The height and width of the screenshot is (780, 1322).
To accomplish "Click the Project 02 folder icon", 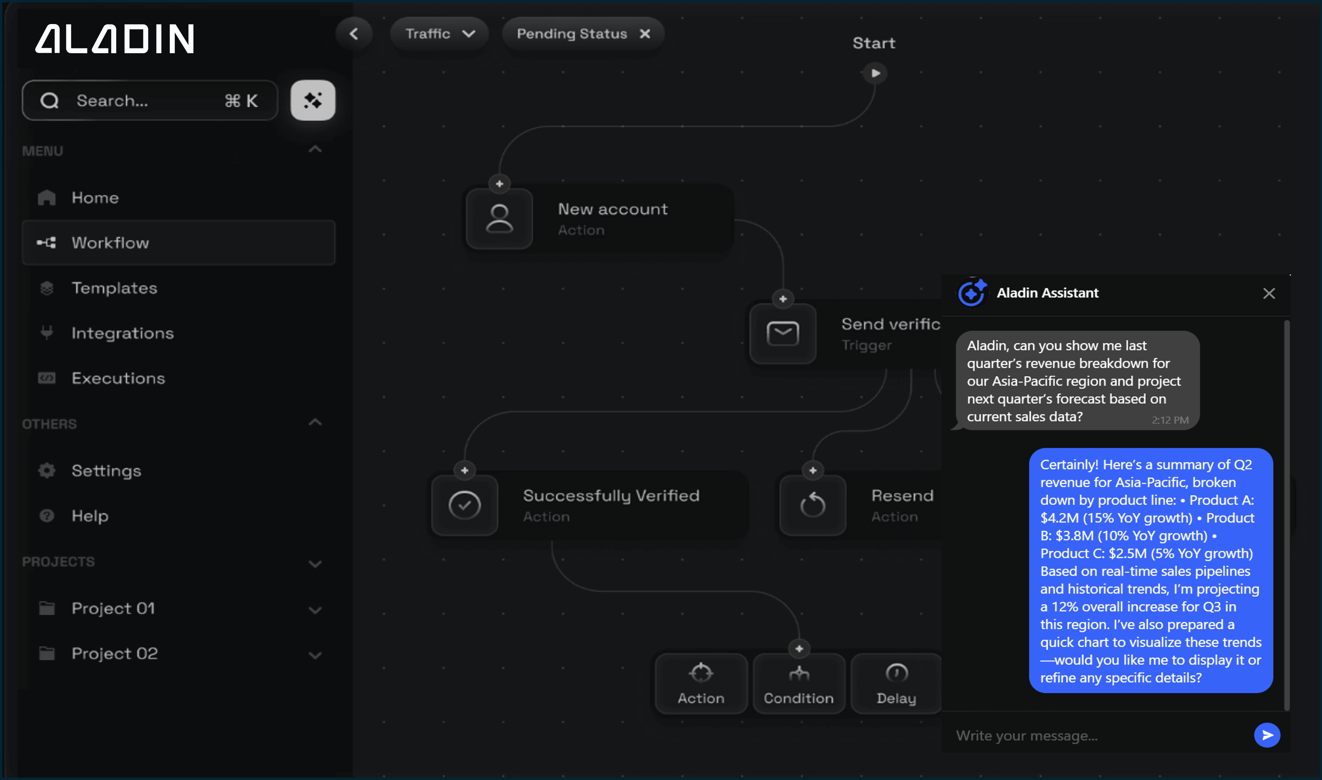I will pyautogui.click(x=47, y=653).
